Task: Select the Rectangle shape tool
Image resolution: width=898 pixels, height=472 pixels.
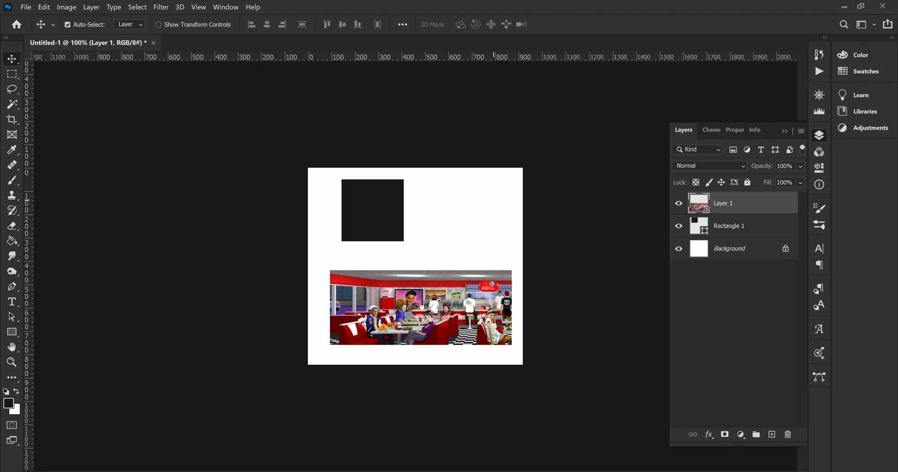Action: click(12, 332)
